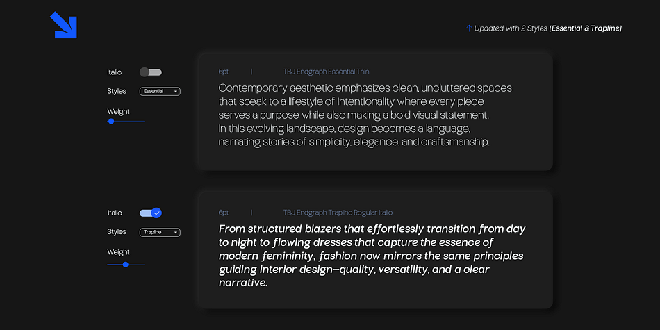Click the Essential & Trapline bracketed link
This screenshot has width=660, height=330.
coord(586,28)
